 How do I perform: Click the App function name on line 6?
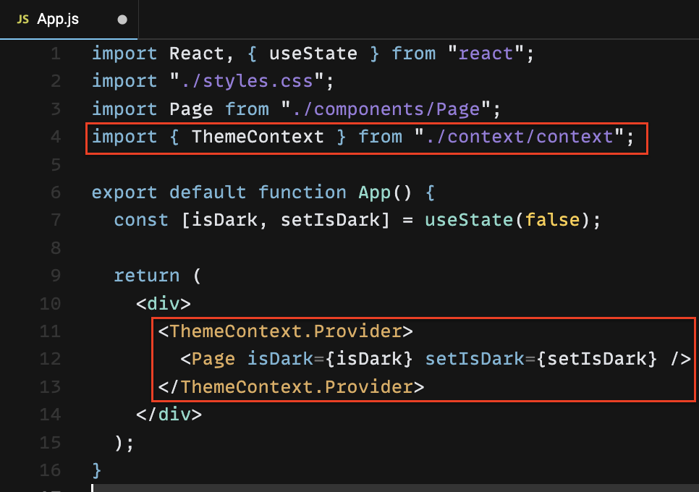click(375, 192)
